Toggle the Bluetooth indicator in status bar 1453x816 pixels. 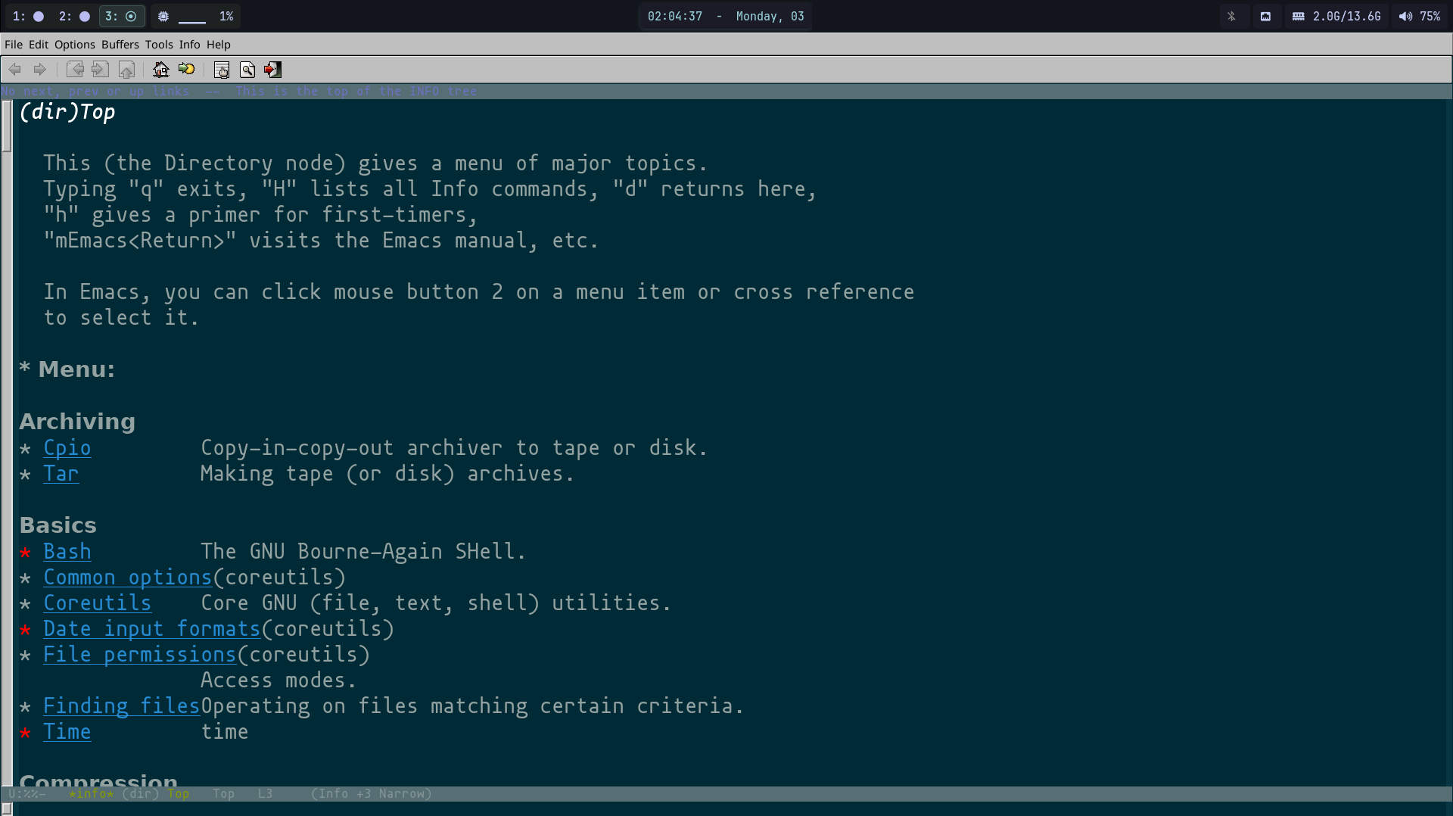(x=1231, y=16)
